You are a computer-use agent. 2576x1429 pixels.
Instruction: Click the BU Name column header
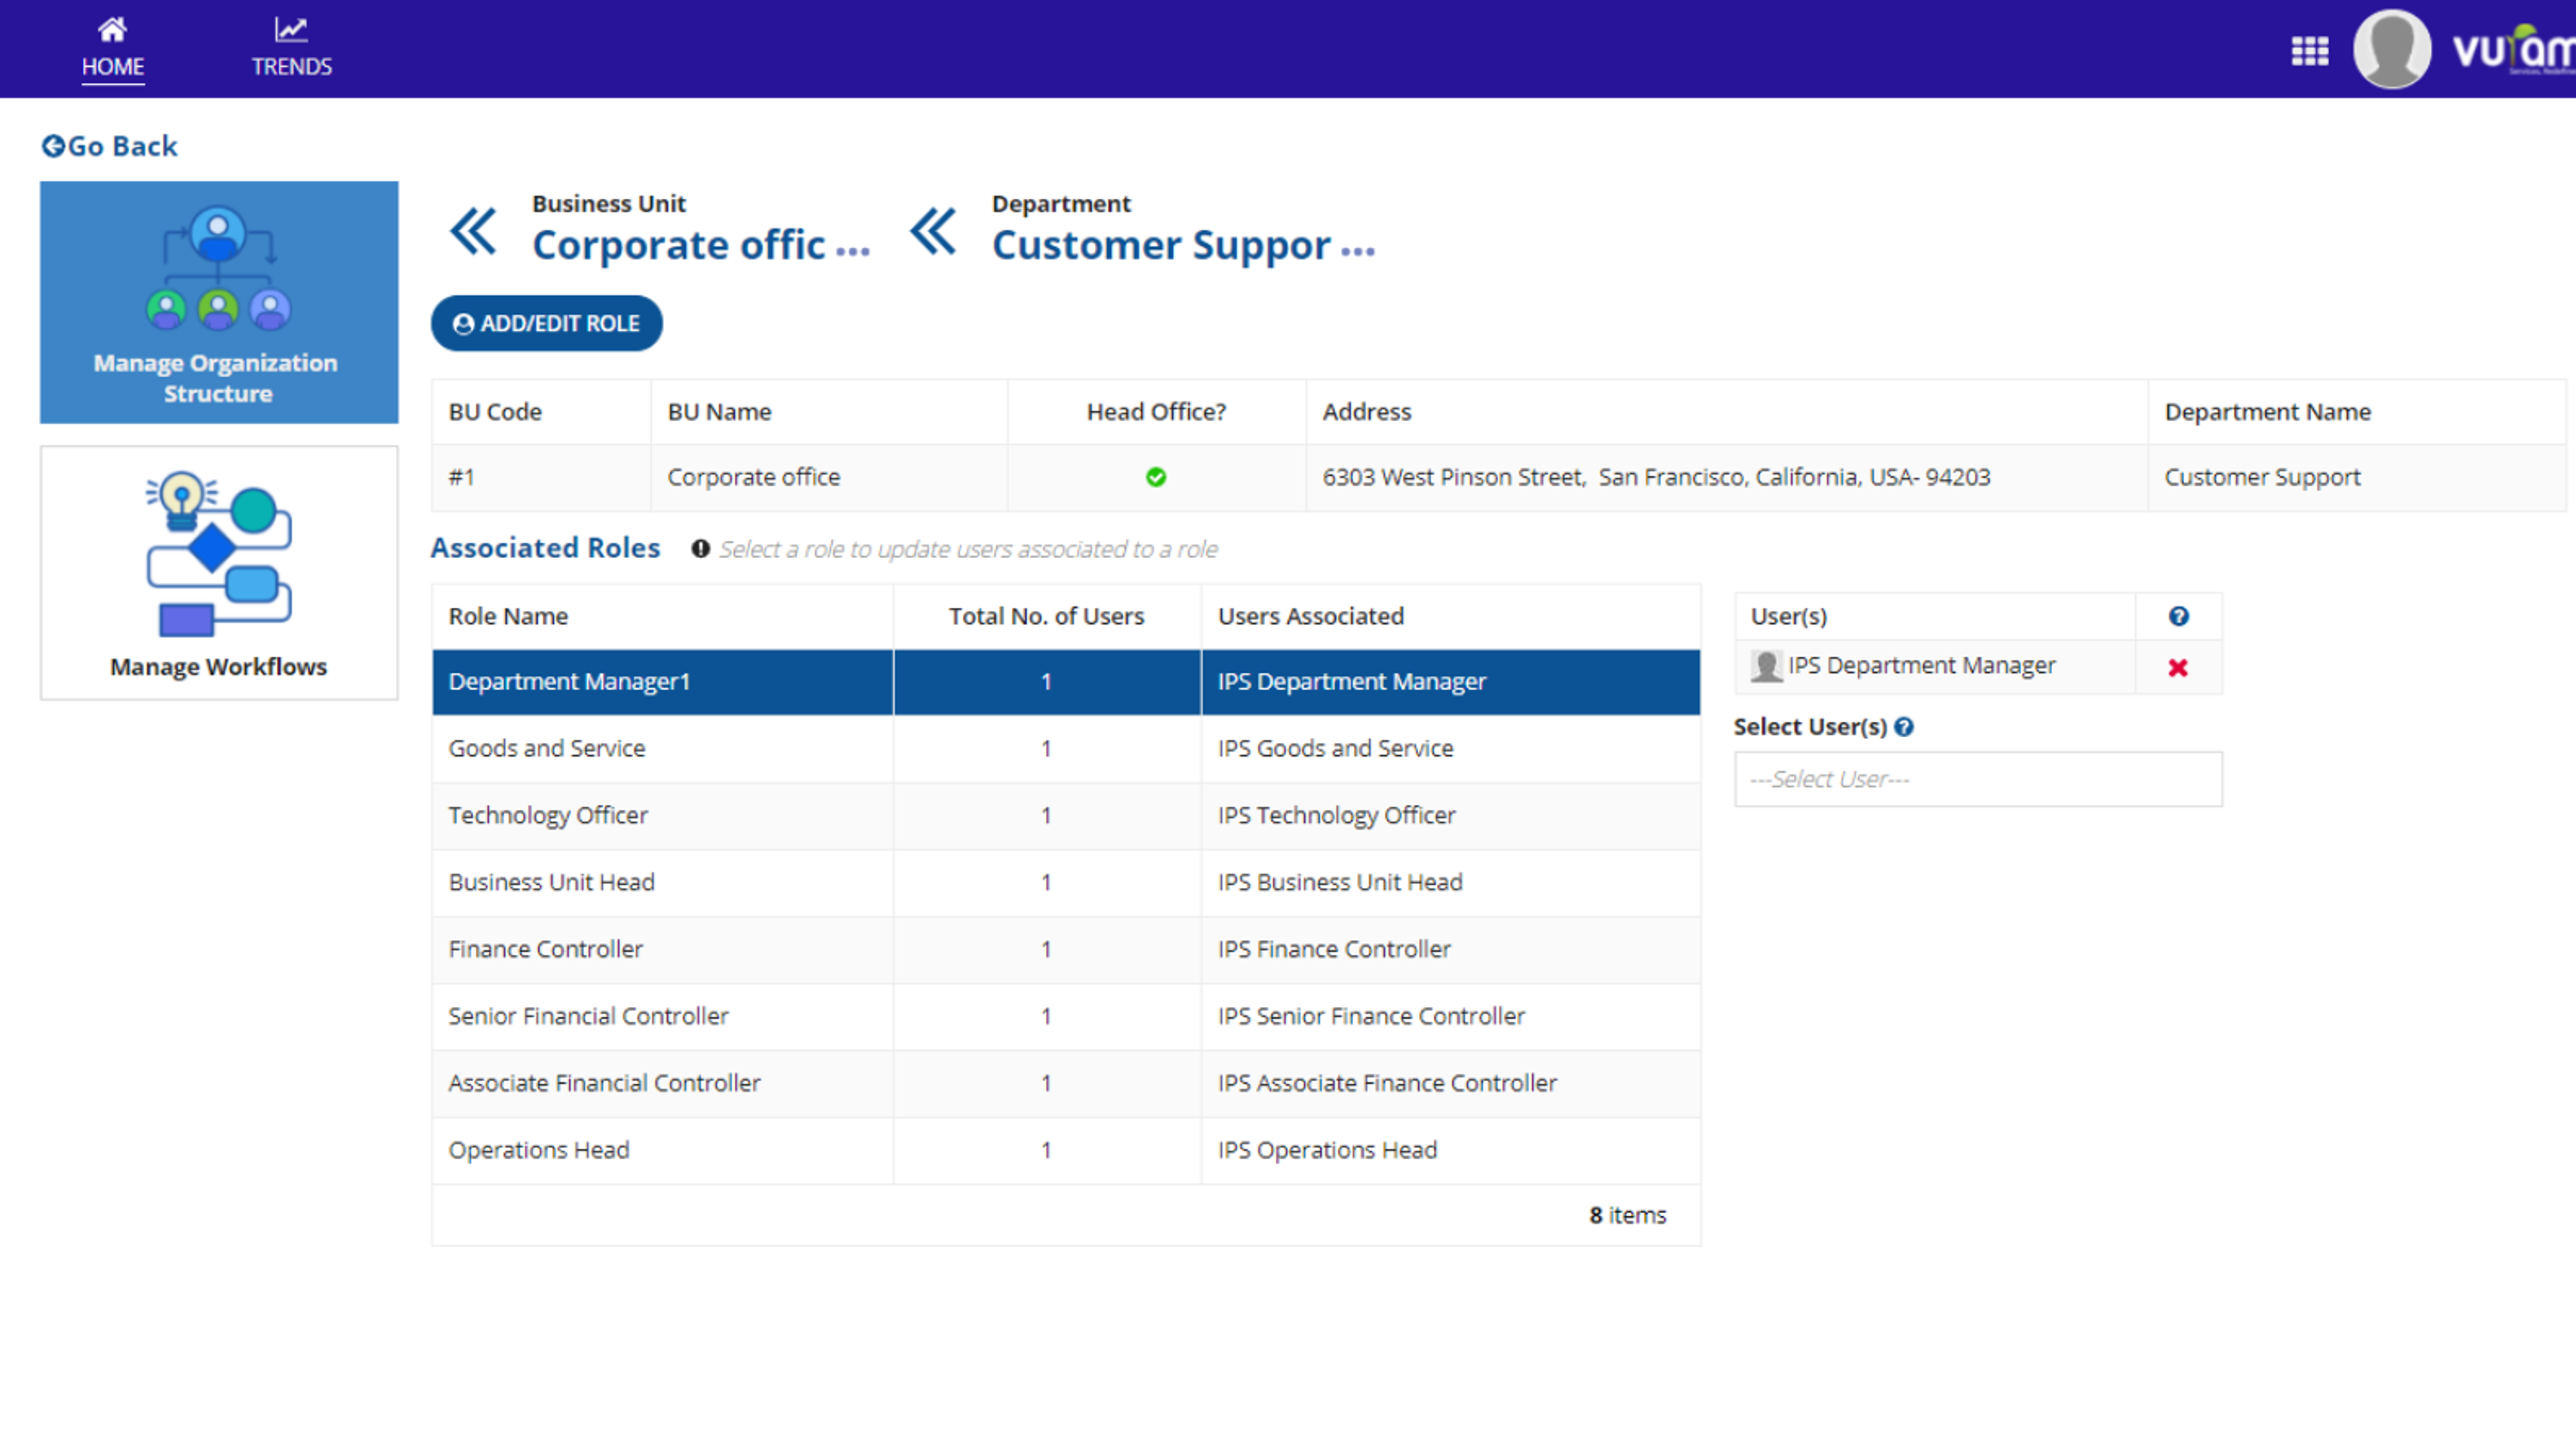point(719,412)
